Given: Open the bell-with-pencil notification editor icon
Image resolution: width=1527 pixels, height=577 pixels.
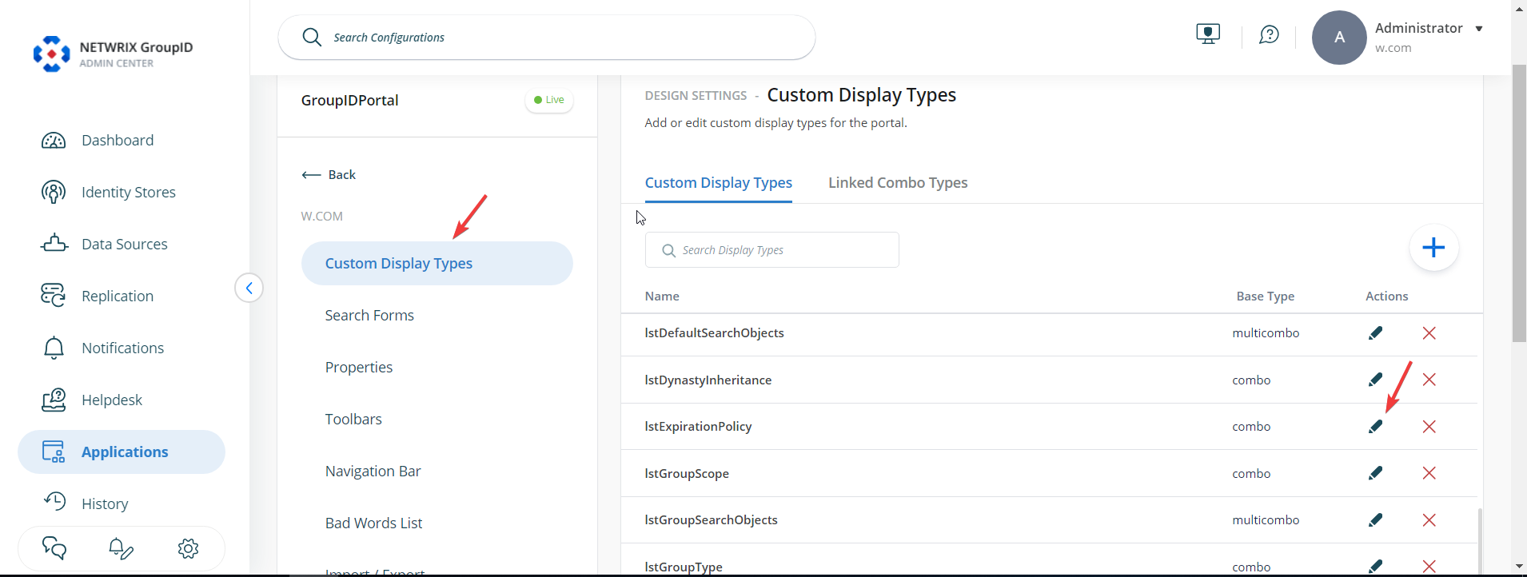Looking at the screenshot, I should pyautogui.click(x=121, y=548).
